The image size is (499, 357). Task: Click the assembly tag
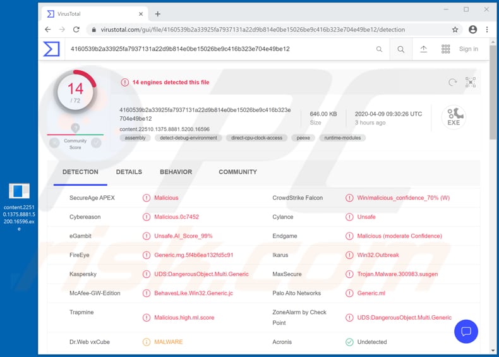pyautogui.click(x=135, y=138)
